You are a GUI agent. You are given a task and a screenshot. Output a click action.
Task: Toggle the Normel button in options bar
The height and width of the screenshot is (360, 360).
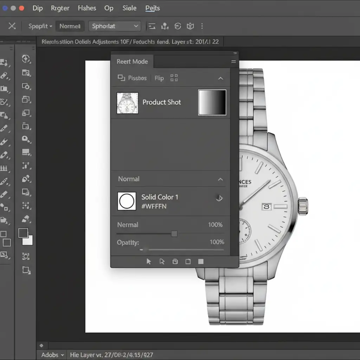coord(70,26)
